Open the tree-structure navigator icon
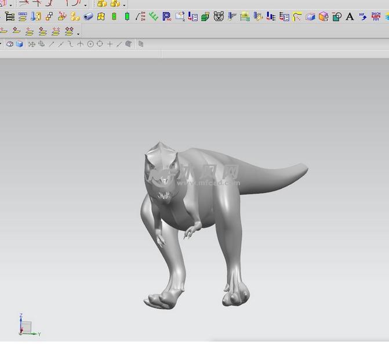Viewport: 389px width, 352px height. click(9, 17)
